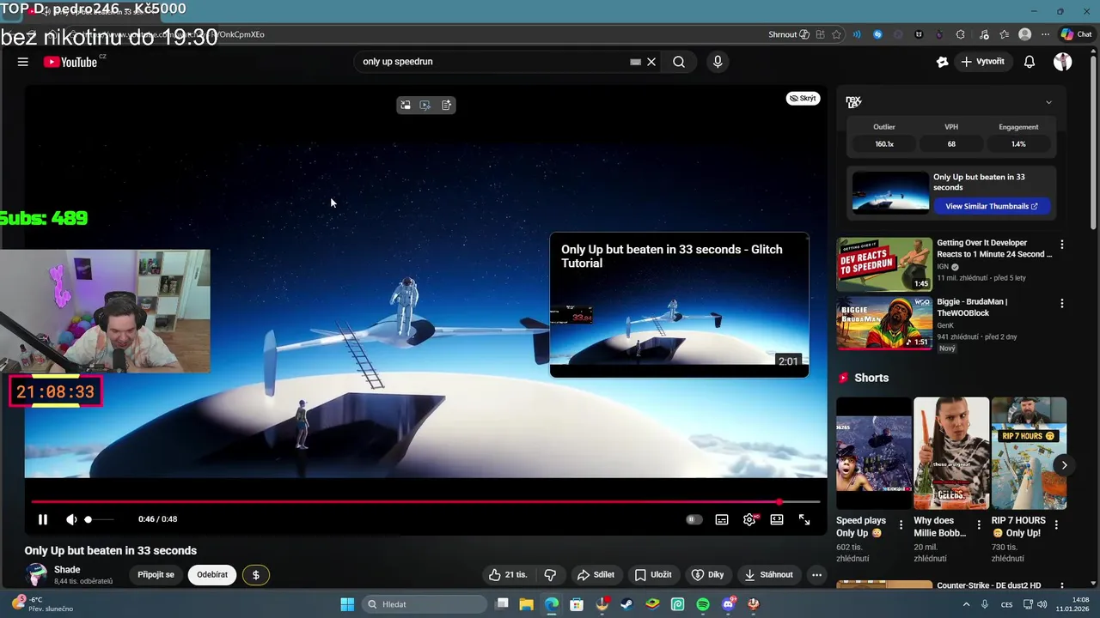
Task: Open the Shade channel name link
Action: coord(67,569)
